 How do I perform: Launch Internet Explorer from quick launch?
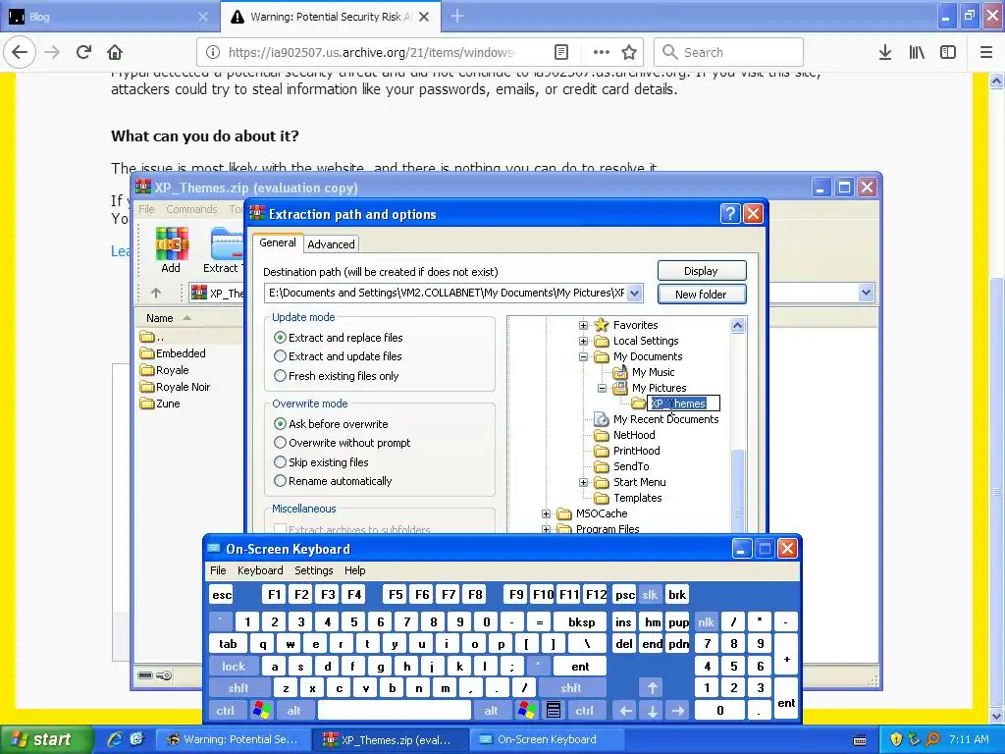[x=115, y=739]
